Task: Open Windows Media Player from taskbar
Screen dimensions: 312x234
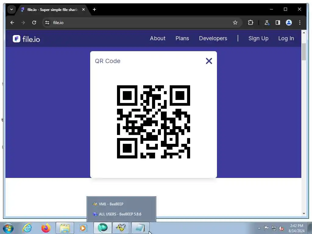Action: click(83, 228)
